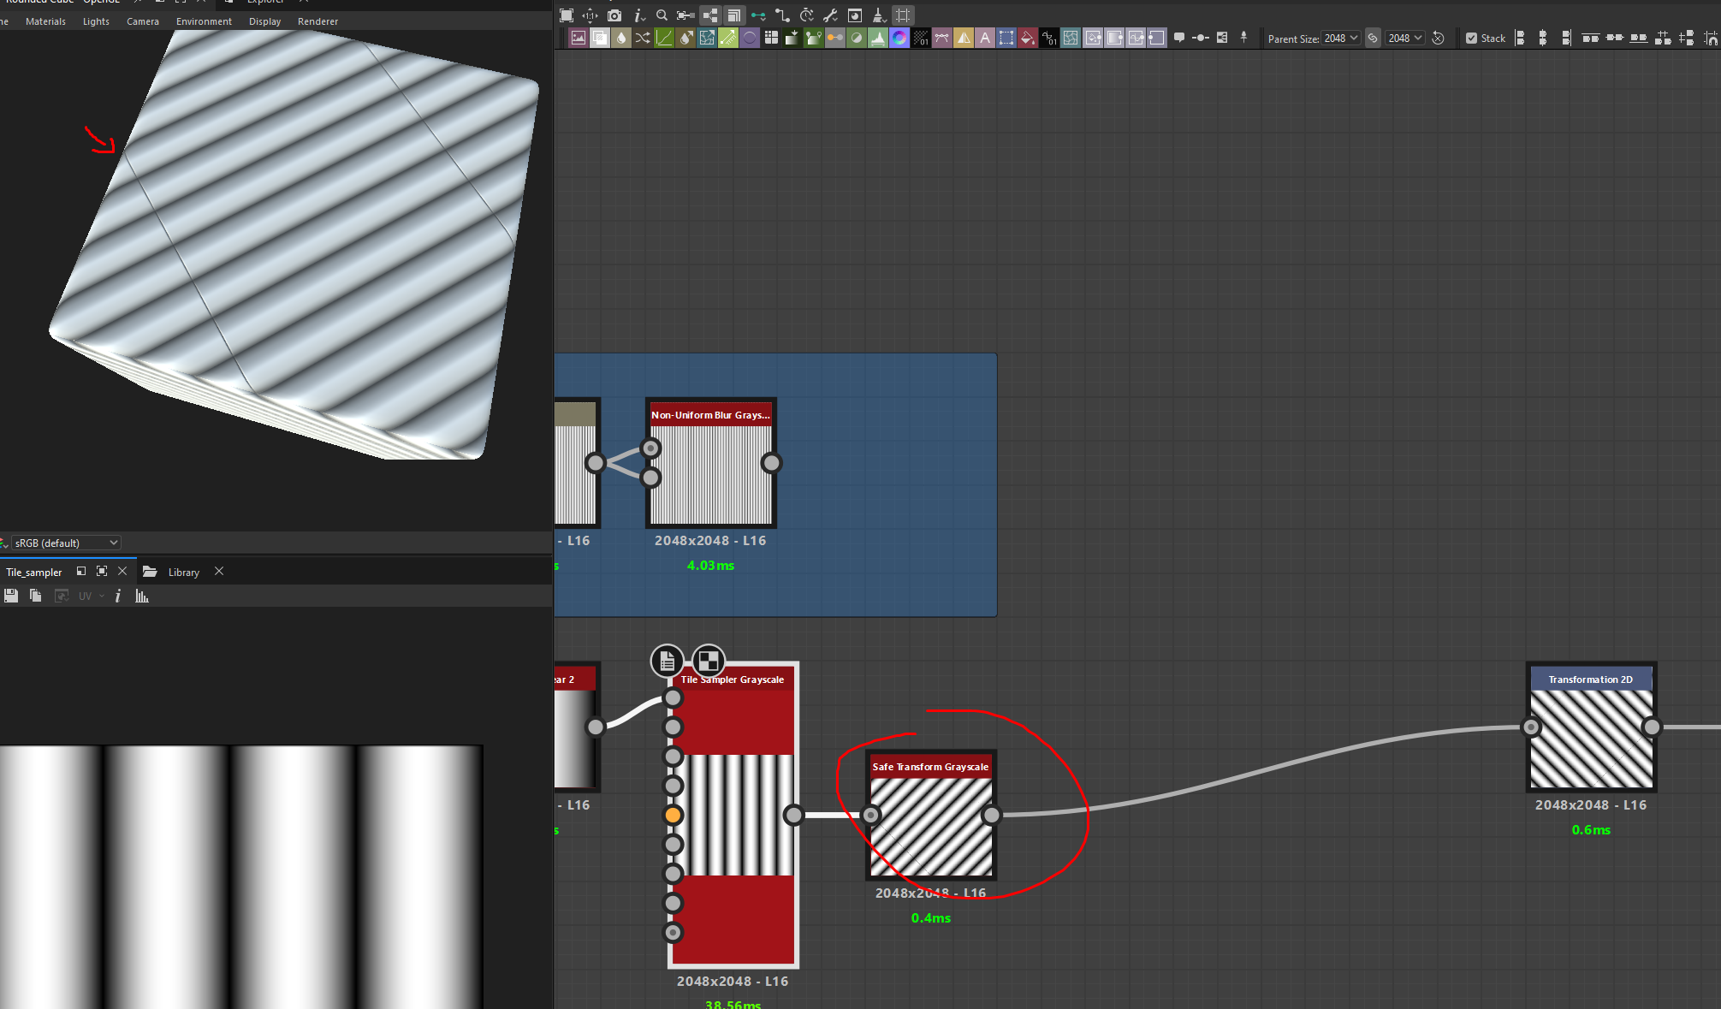Click the histogram icon in 2D view toolbar

[x=141, y=596]
